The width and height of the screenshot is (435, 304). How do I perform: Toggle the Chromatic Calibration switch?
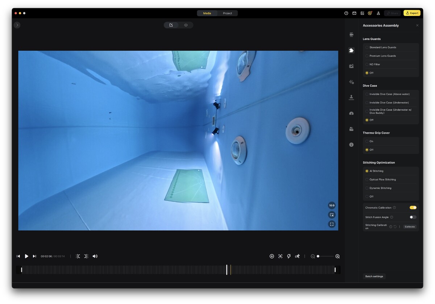[413, 208]
